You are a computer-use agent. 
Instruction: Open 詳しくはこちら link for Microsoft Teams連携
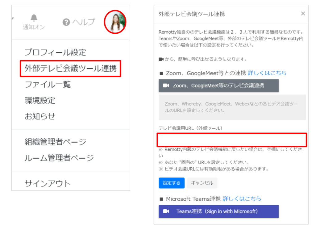(242, 199)
